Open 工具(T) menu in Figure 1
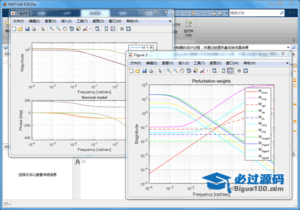This screenshot has width=300, height=210. [82, 21]
